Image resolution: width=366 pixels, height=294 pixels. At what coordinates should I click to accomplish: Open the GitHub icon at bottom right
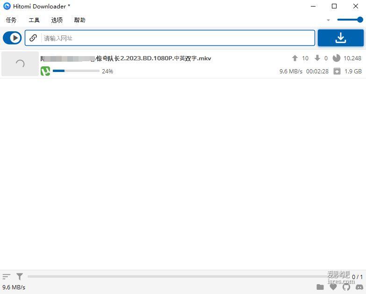(346, 287)
